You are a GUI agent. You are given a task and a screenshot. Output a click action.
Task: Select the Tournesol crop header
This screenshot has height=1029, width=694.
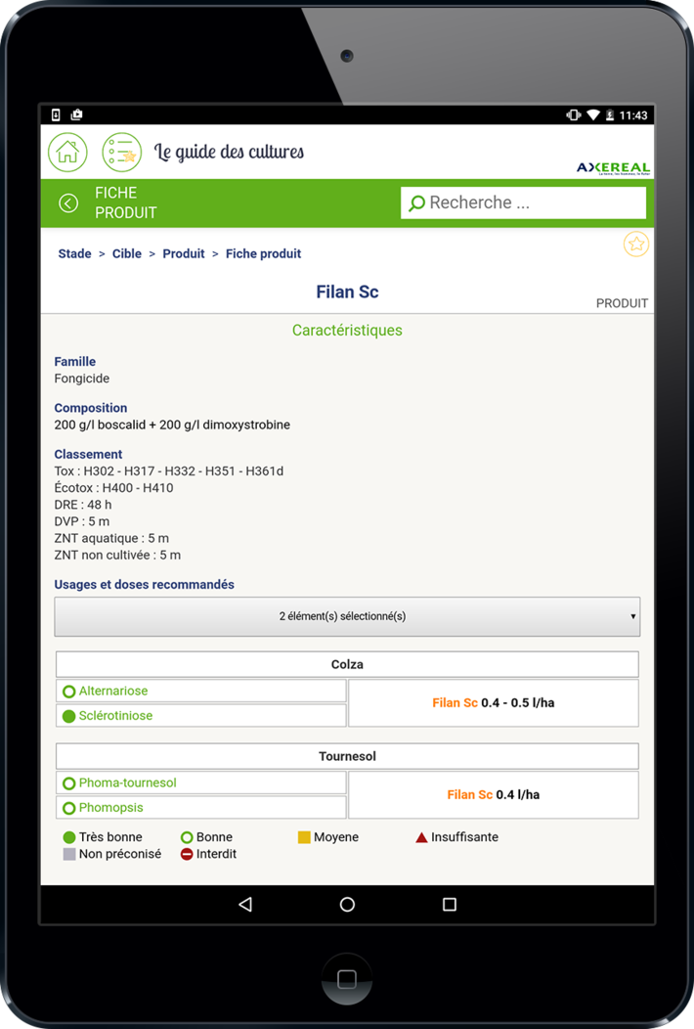pos(347,756)
